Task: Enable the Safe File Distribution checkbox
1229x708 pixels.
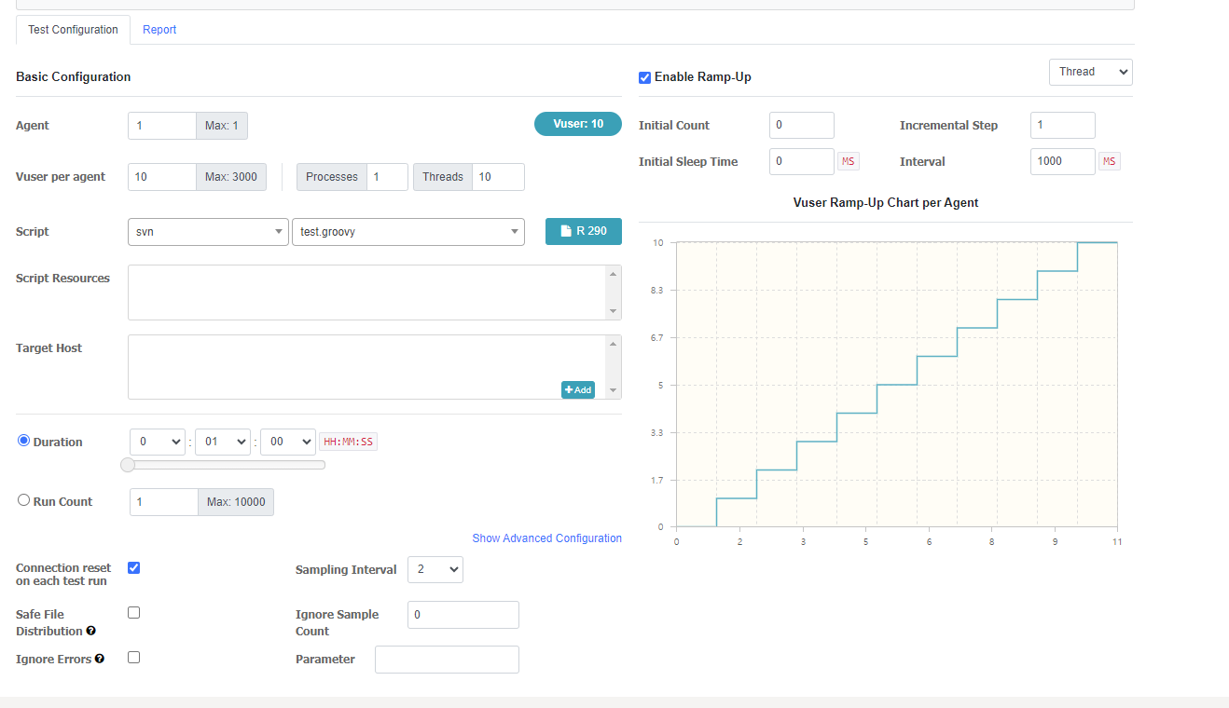Action: click(133, 613)
